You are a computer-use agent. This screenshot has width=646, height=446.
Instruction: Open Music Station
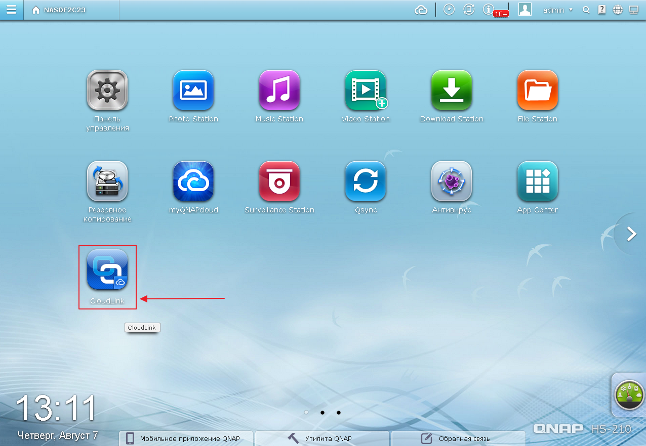[x=279, y=90]
